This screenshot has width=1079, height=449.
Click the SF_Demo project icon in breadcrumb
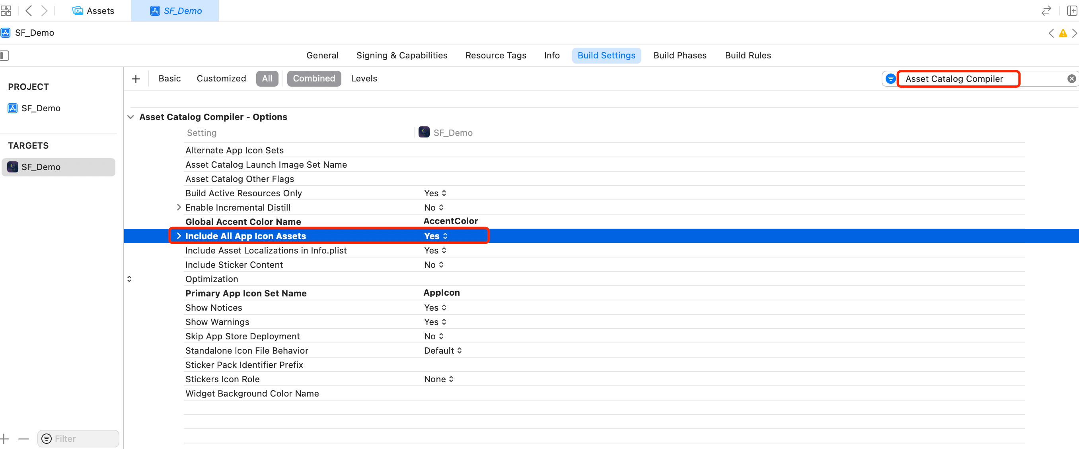pos(6,33)
